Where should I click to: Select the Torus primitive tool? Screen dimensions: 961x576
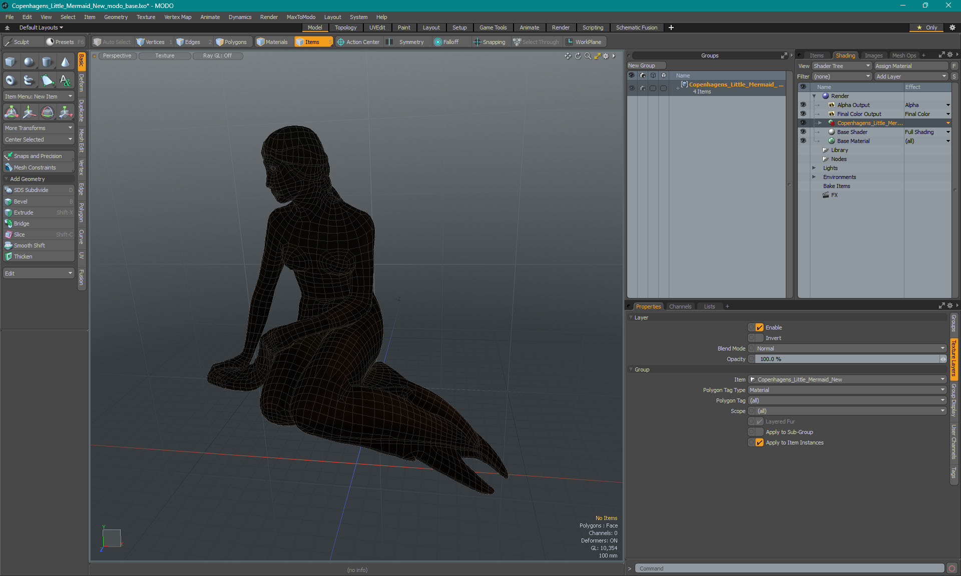pos(11,80)
